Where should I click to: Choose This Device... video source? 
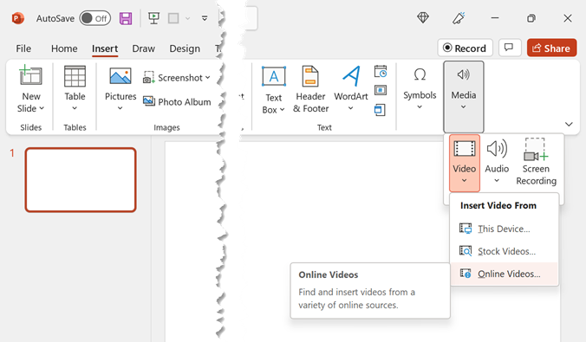[505, 229]
